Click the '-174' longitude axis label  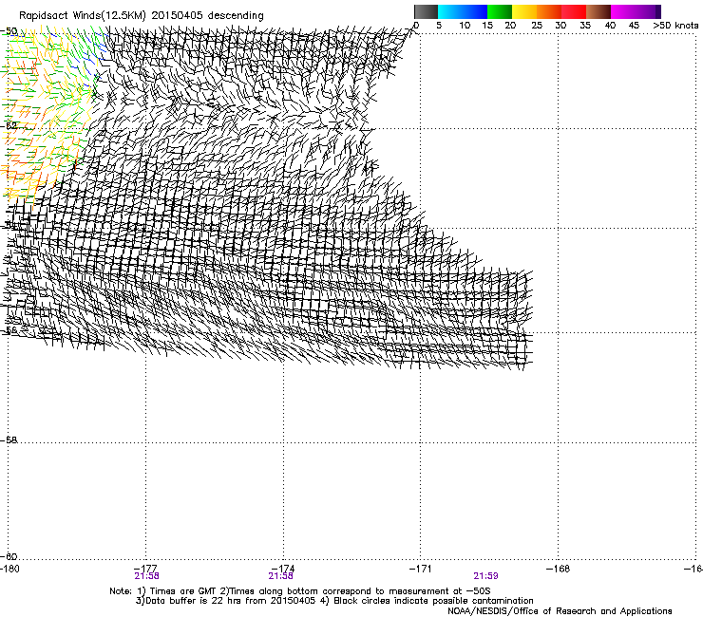pos(283,569)
